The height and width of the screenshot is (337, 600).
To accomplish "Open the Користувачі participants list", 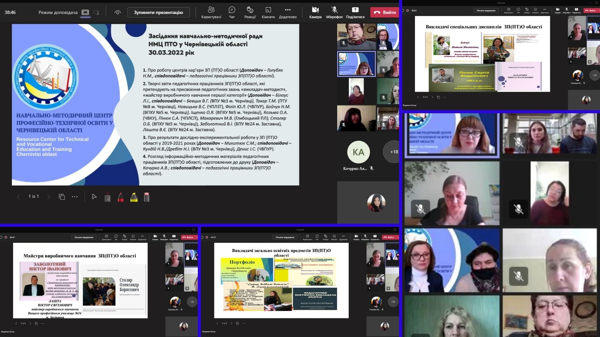I will coord(211,12).
